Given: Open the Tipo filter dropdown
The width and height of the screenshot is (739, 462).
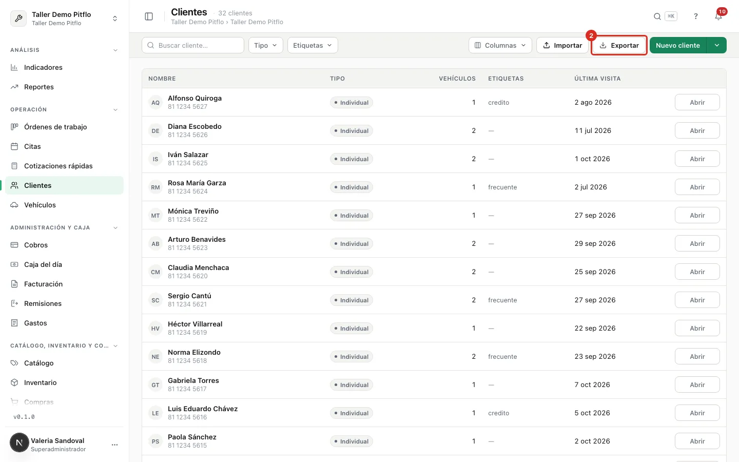Looking at the screenshot, I should pos(266,45).
